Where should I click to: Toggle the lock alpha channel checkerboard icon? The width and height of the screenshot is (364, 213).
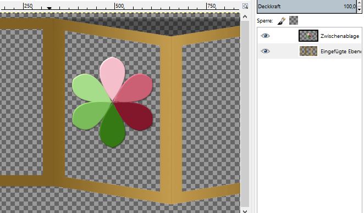click(294, 20)
